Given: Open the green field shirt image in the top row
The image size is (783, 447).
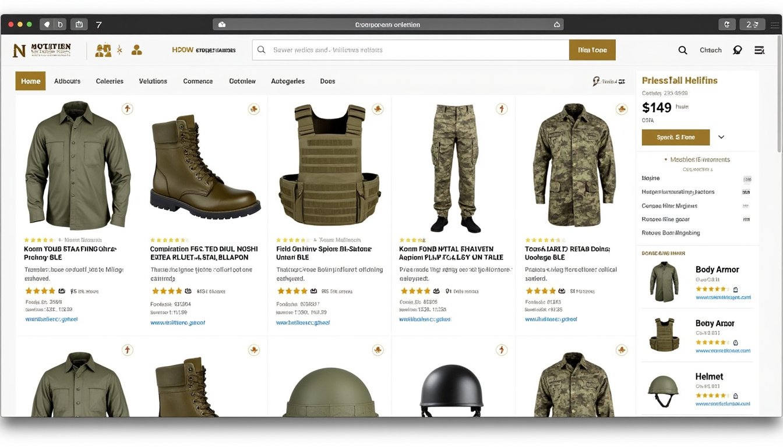Looking at the screenshot, I should coord(78,166).
